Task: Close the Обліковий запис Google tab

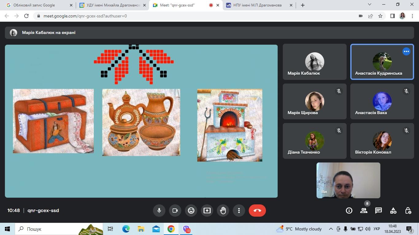Action: coord(71,5)
